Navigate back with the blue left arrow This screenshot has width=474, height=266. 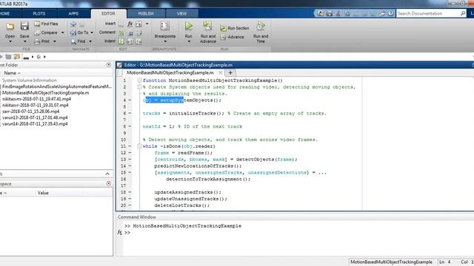(73, 24)
